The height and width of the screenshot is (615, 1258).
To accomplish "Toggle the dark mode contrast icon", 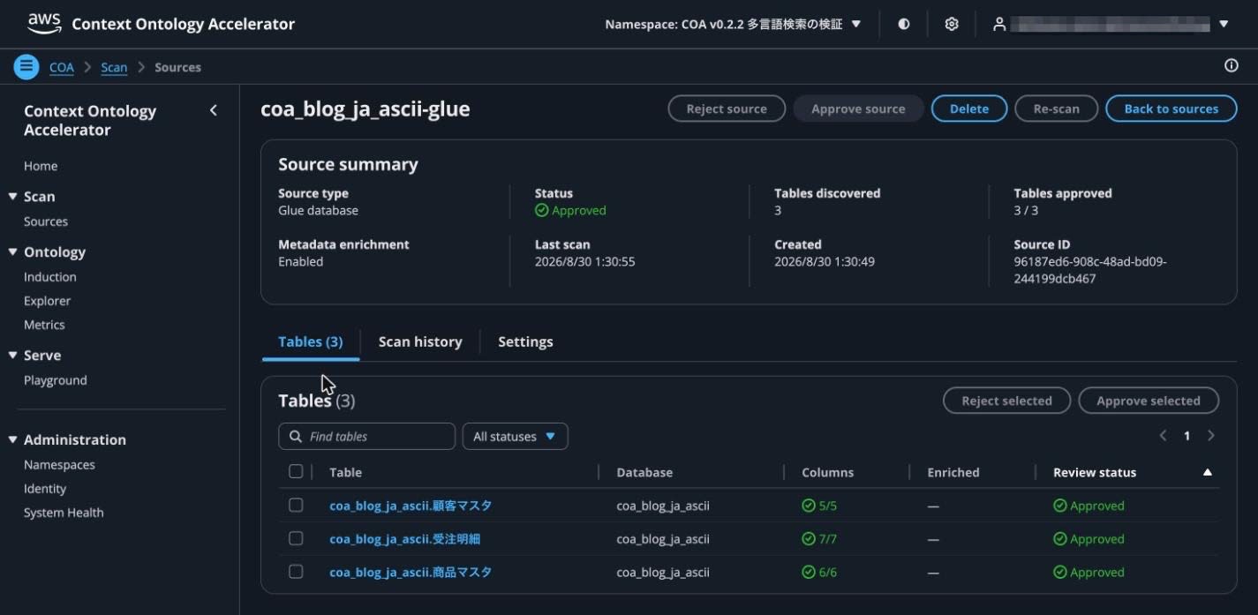I will (904, 24).
